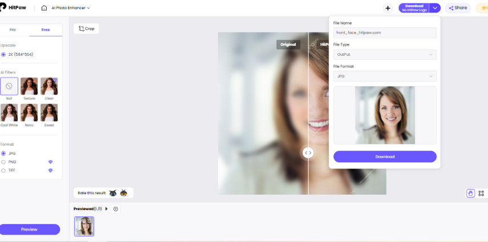Collapse the download options arrow
The width and height of the screenshot is (488, 242).
pos(435,8)
